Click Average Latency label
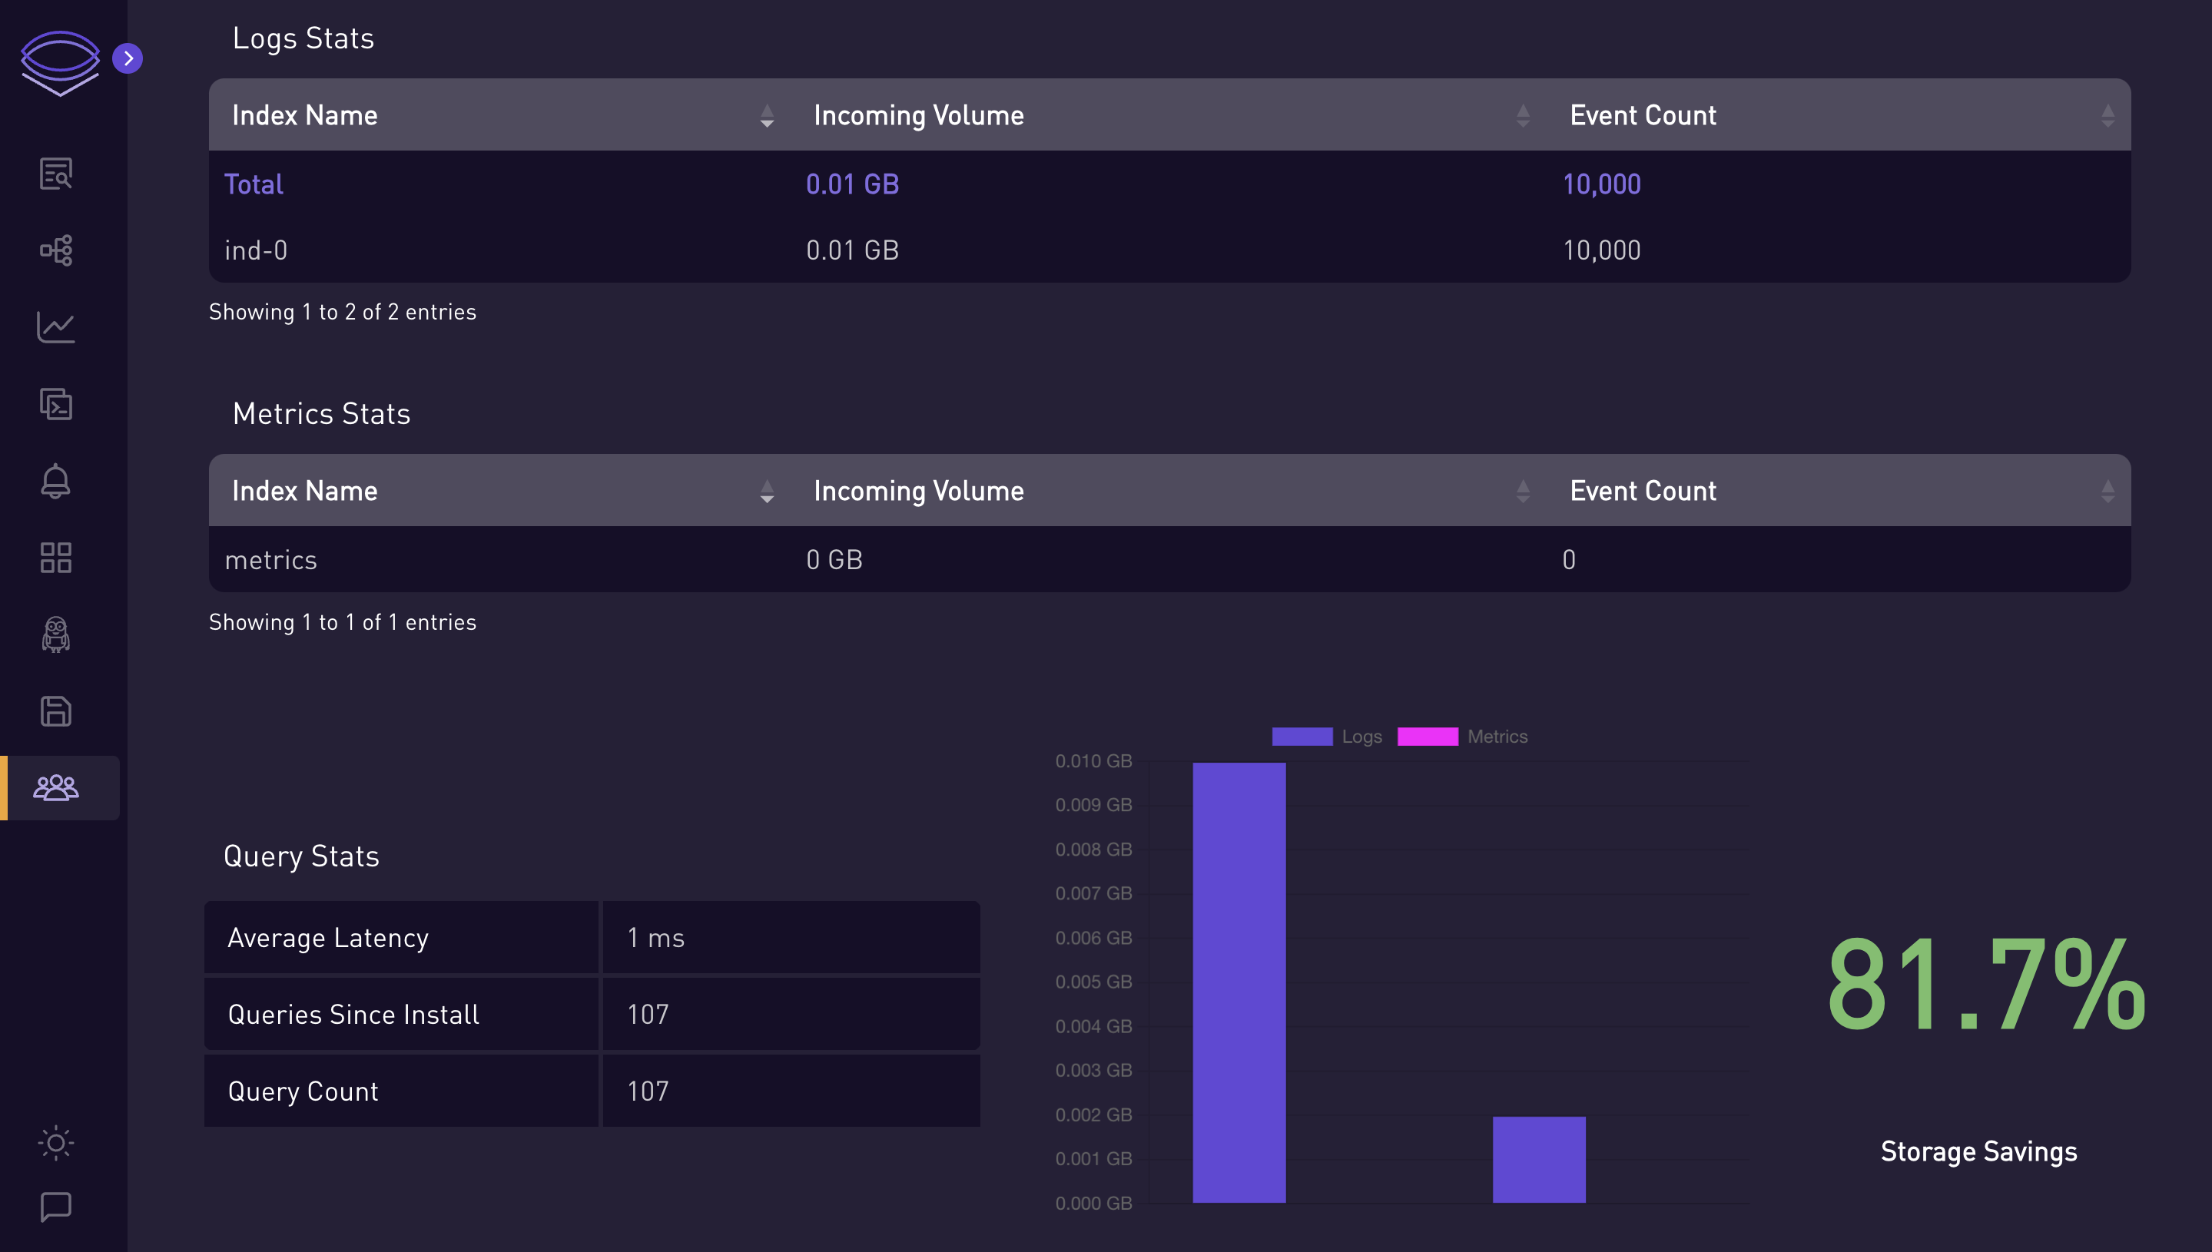The width and height of the screenshot is (2212, 1252). tap(327, 937)
